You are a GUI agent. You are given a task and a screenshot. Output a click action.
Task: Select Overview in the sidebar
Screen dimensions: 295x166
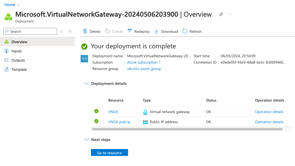37,41
